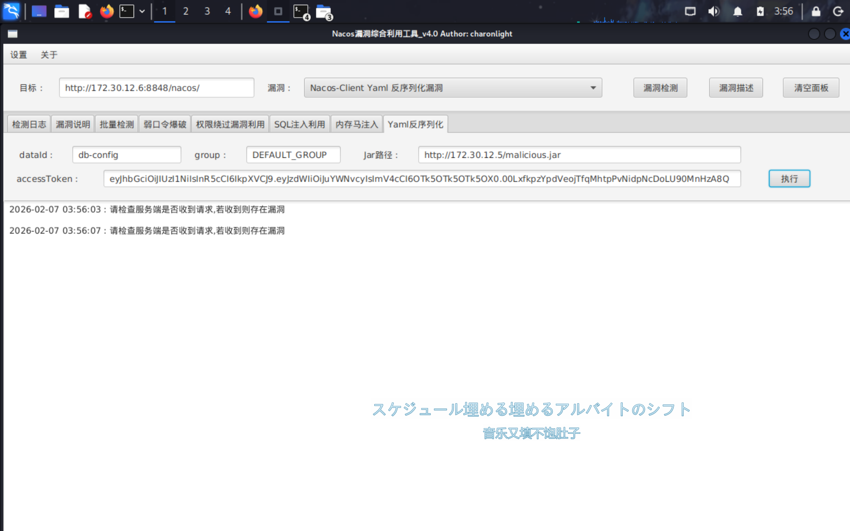
Task: Open the notifications bell icon
Action: click(737, 11)
